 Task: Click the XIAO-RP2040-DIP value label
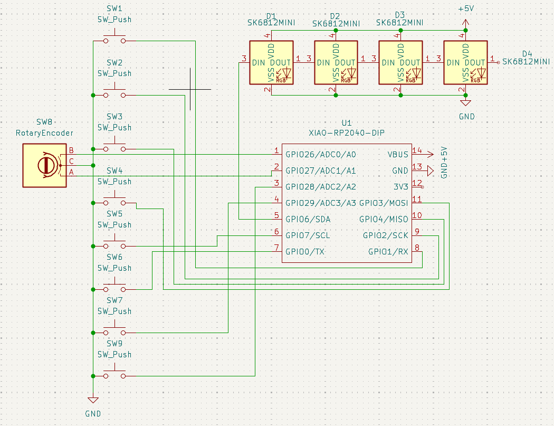click(347, 133)
